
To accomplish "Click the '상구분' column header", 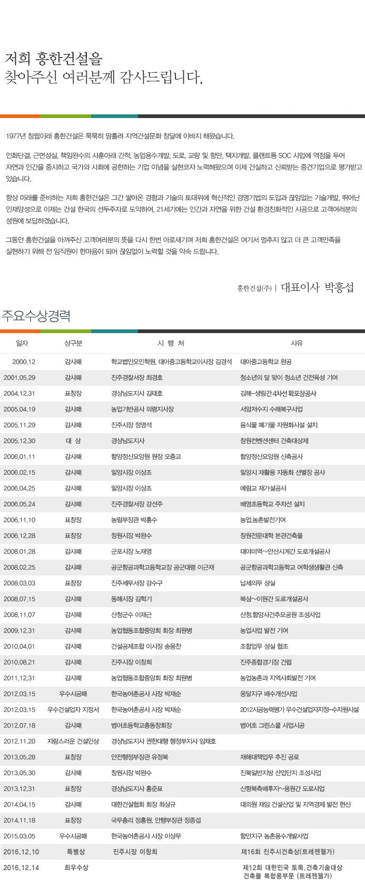I will tap(73, 343).
